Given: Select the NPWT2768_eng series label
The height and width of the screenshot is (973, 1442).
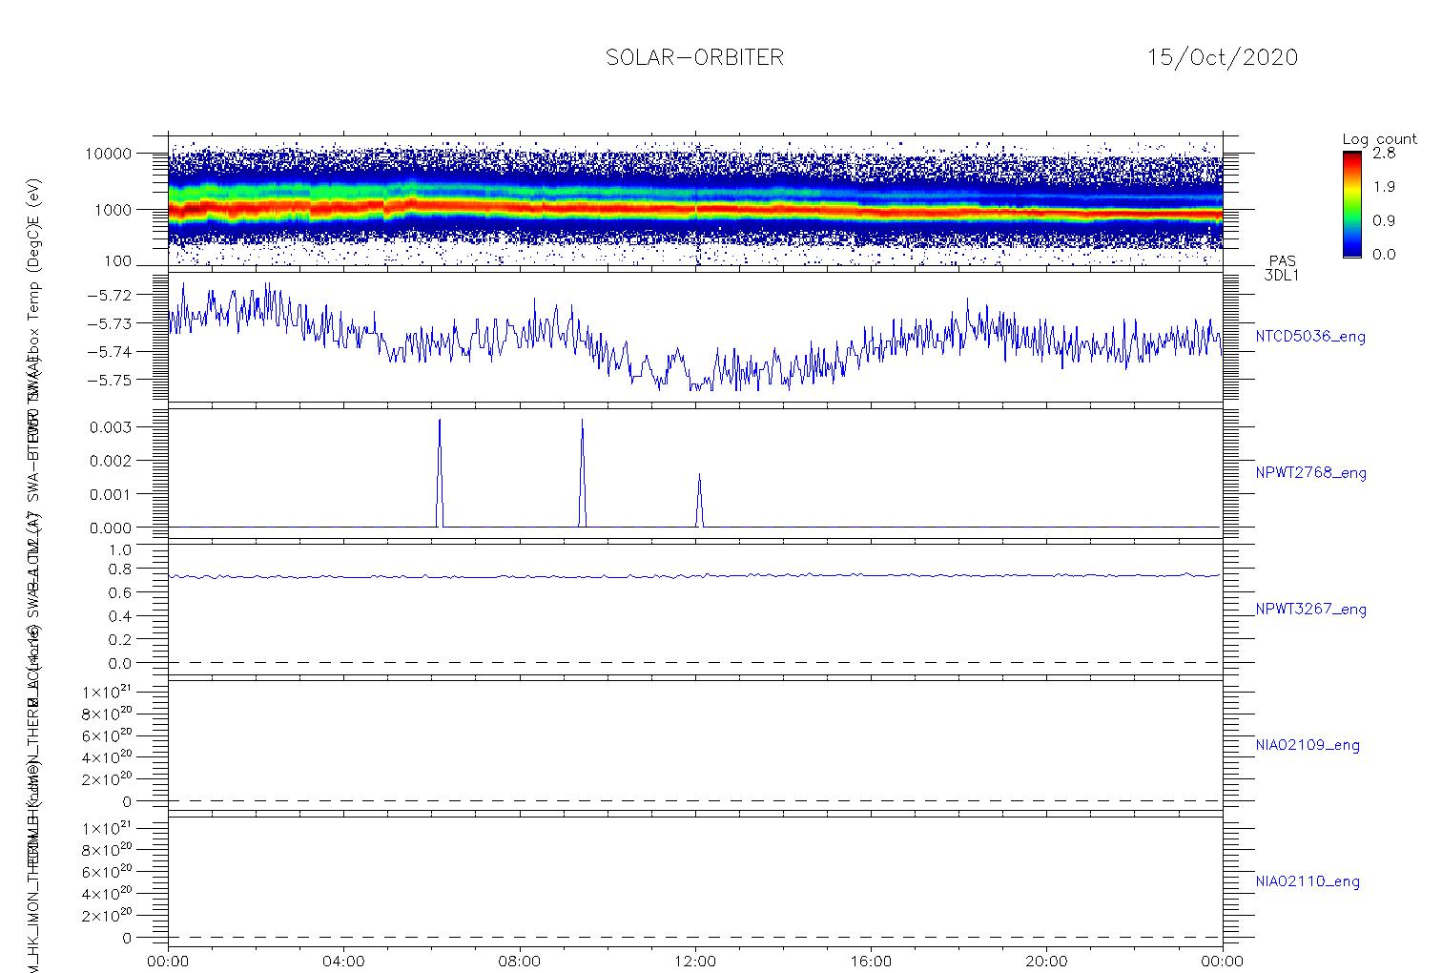Looking at the screenshot, I should click(x=1310, y=473).
